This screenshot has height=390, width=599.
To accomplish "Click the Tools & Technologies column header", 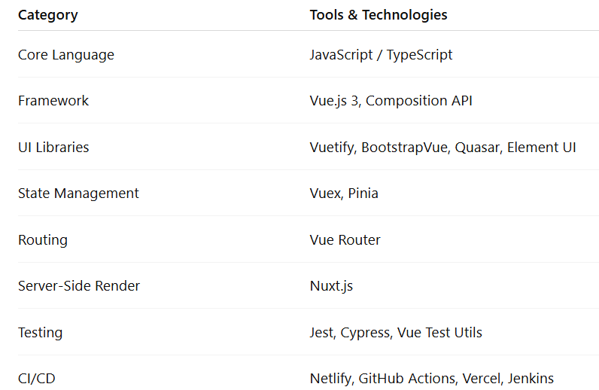I will (x=379, y=15).
